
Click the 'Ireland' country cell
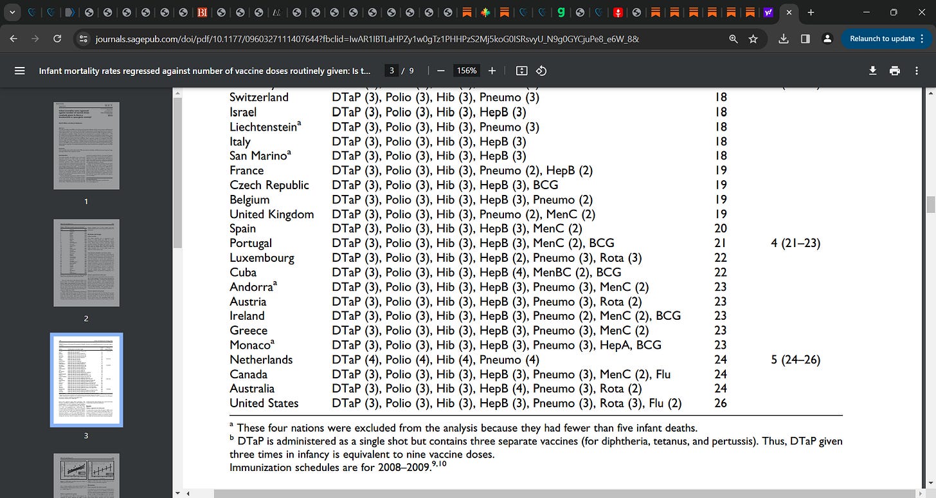pos(247,316)
